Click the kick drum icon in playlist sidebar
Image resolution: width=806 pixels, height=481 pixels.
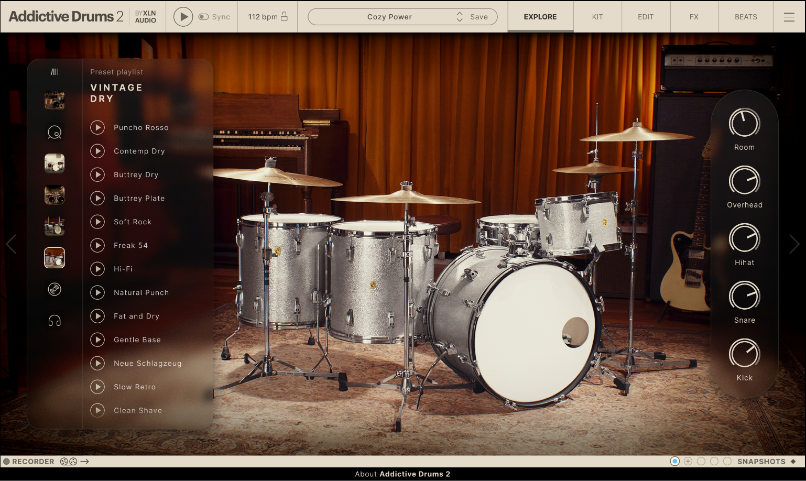[x=55, y=133]
